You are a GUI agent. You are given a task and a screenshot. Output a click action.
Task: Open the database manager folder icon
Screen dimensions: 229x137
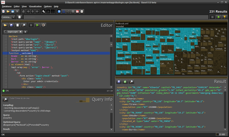[x=8, y=11]
